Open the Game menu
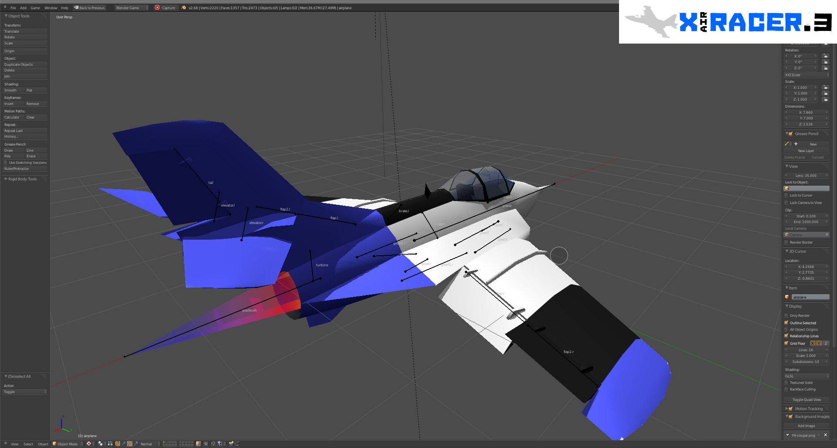837x448 pixels. click(x=35, y=8)
